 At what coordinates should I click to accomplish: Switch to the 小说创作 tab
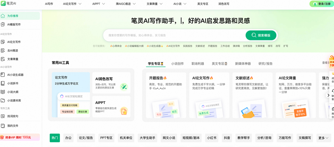[177, 64]
